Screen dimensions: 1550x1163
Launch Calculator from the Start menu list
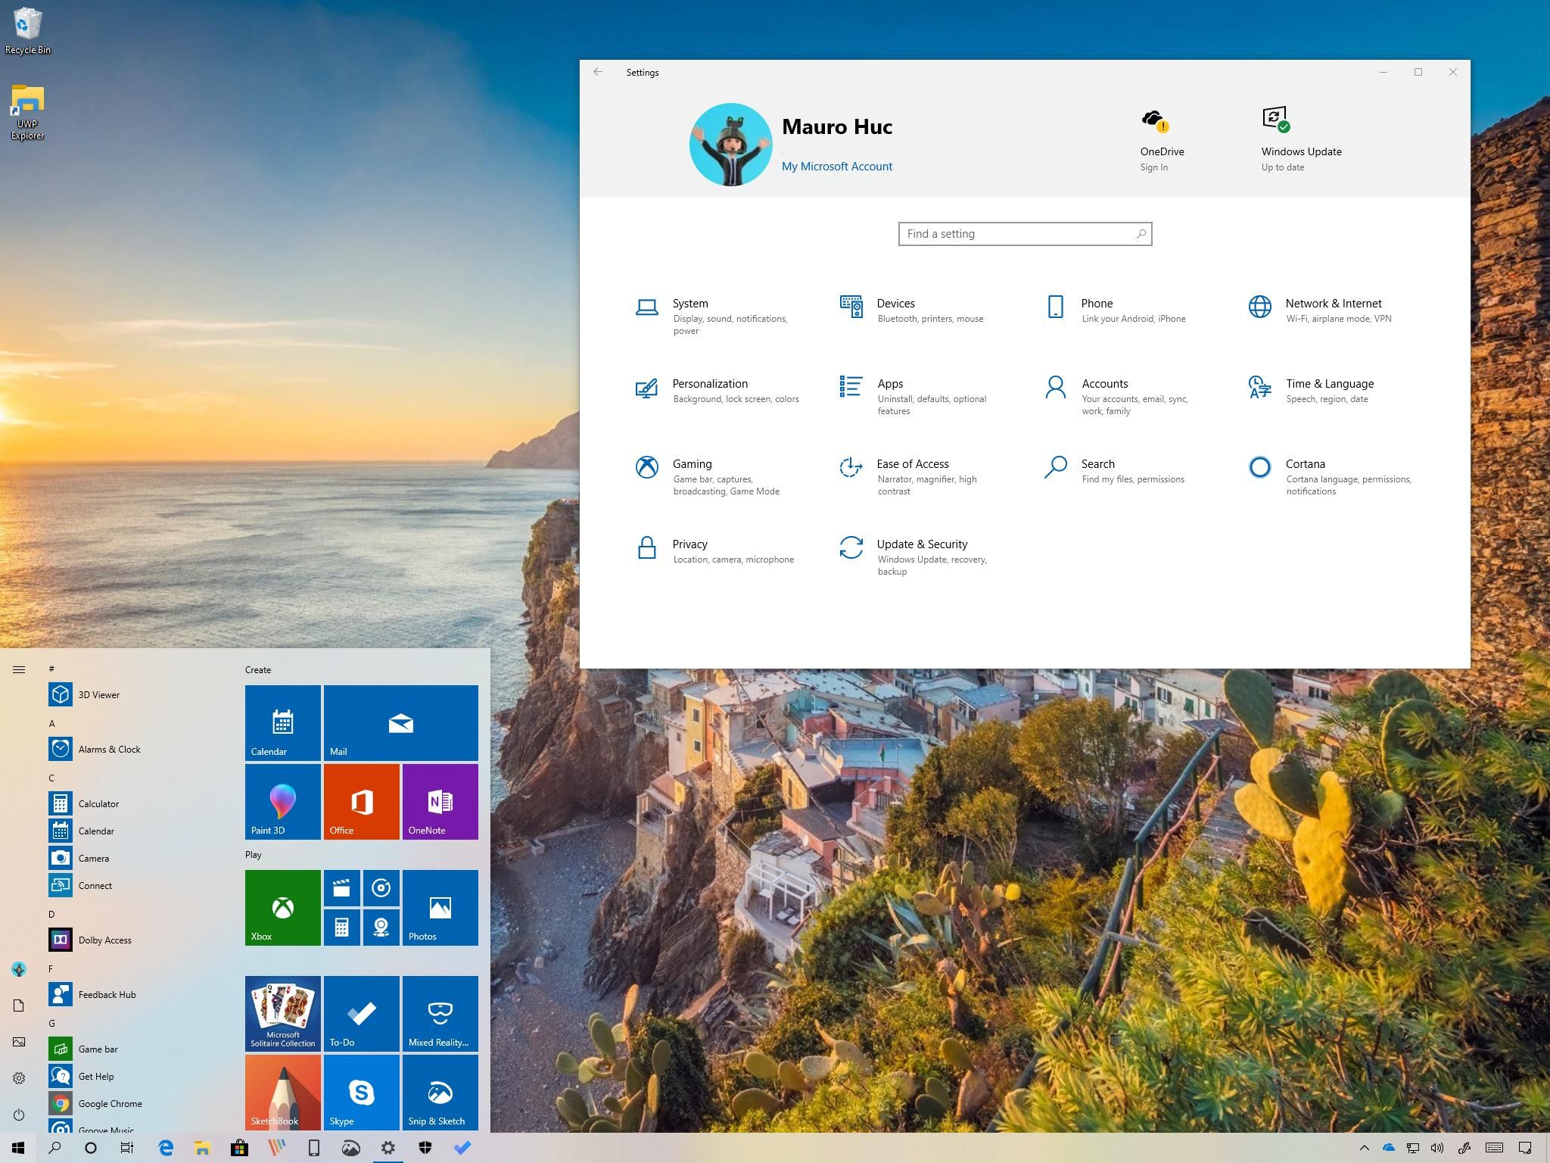[x=98, y=803]
